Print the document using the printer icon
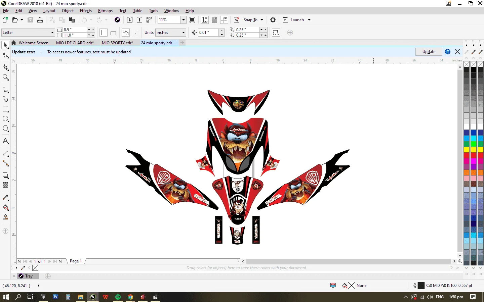Viewport: 484px width, 302px height. pyautogui.click(x=40, y=20)
